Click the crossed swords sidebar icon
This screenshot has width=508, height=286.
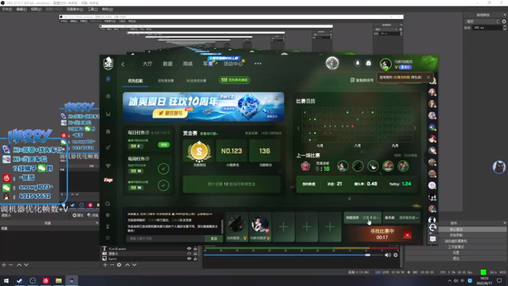(x=108, y=114)
